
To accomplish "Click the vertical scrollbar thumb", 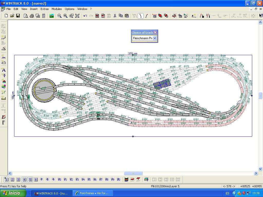I will point(260,96).
